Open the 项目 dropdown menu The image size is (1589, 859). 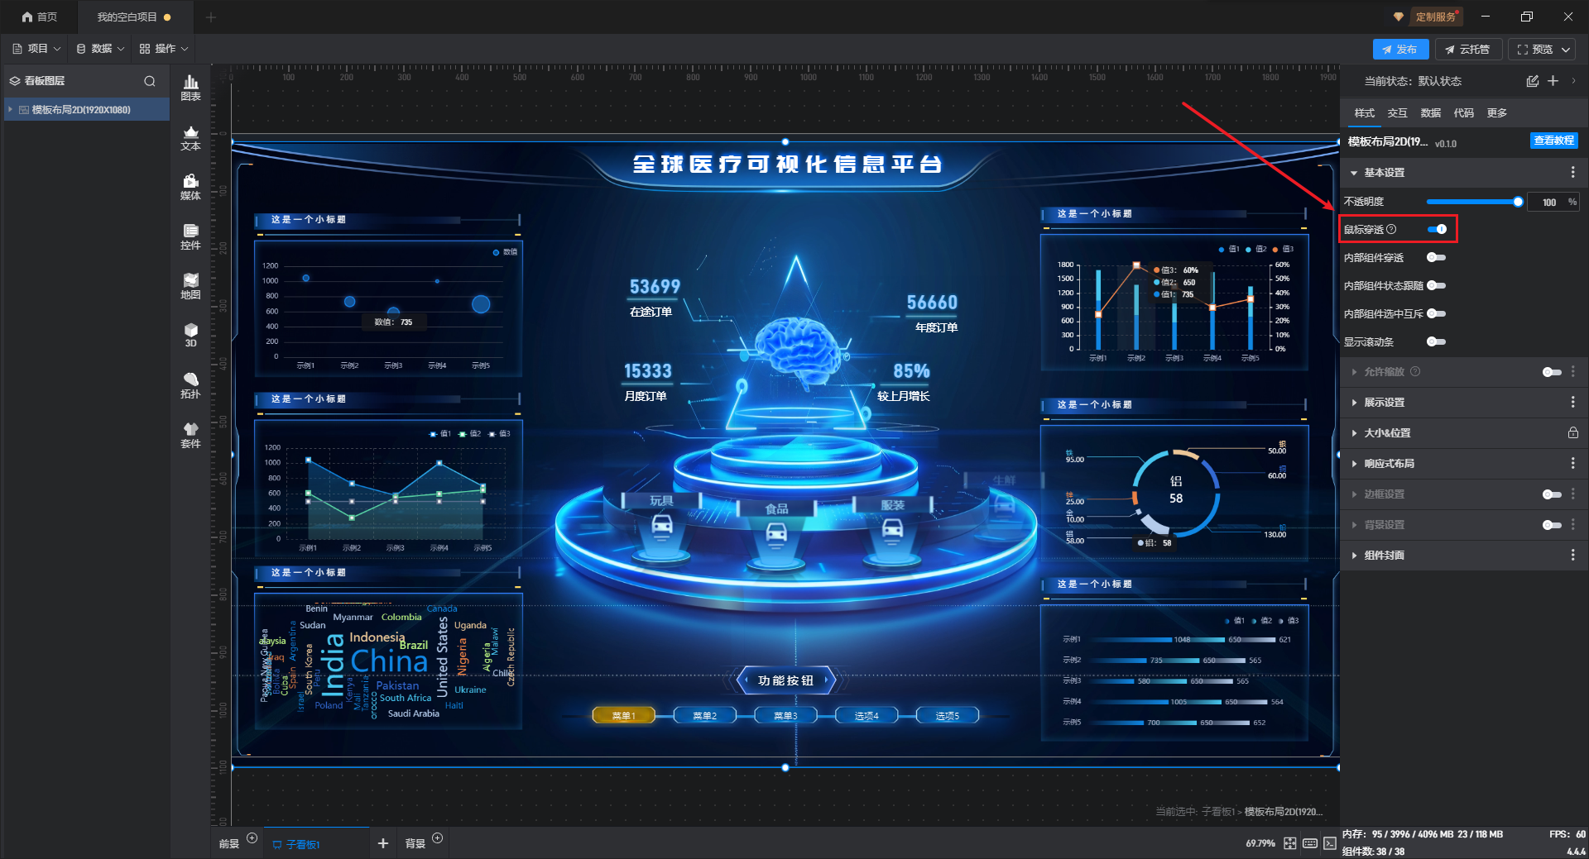(x=36, y=49)
